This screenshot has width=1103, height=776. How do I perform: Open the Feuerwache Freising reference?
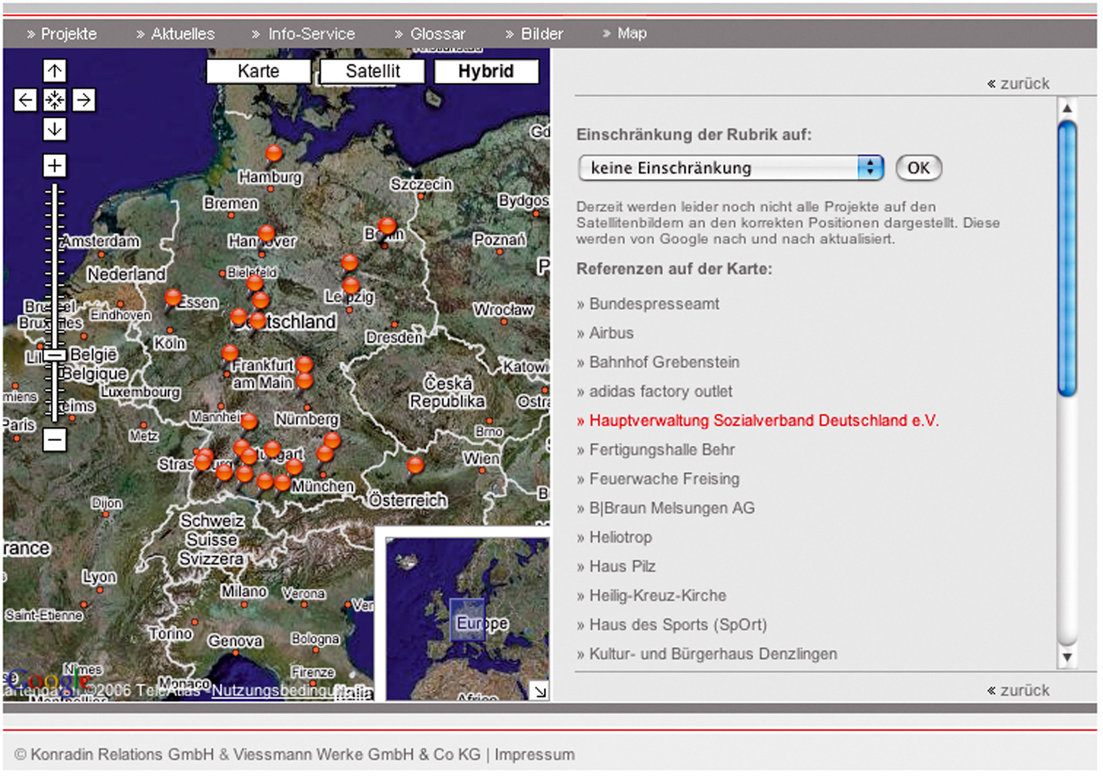[658, 479]
